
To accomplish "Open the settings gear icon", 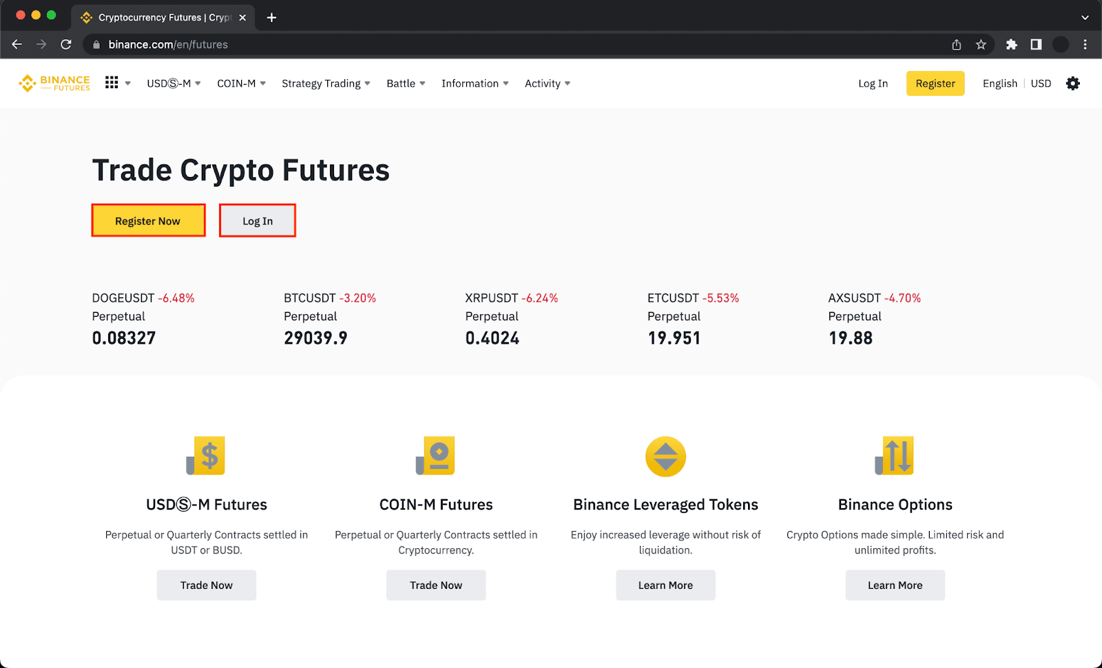I will (1072, 83).
